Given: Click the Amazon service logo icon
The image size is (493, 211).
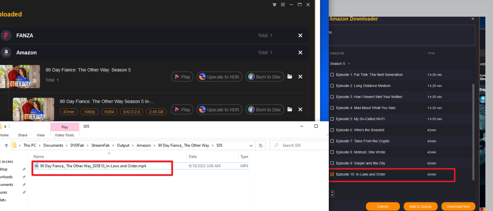Looking at the screenshot, I should 6,53.
